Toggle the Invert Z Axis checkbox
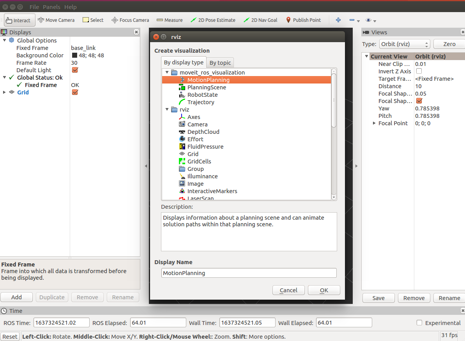Viewport: 465px width, 341px height. [x=419, y=71]
